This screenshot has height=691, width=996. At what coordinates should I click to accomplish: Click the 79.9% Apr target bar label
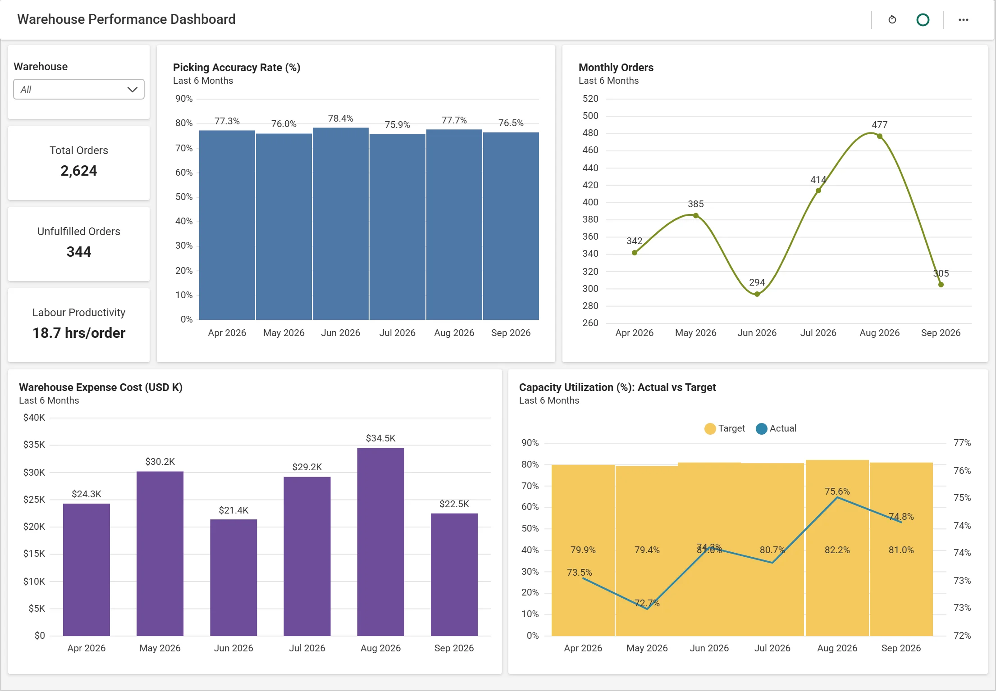583,550
